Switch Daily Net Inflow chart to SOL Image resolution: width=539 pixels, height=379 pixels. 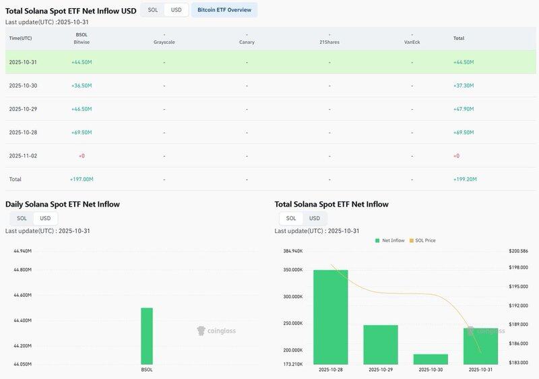[22, 218]
